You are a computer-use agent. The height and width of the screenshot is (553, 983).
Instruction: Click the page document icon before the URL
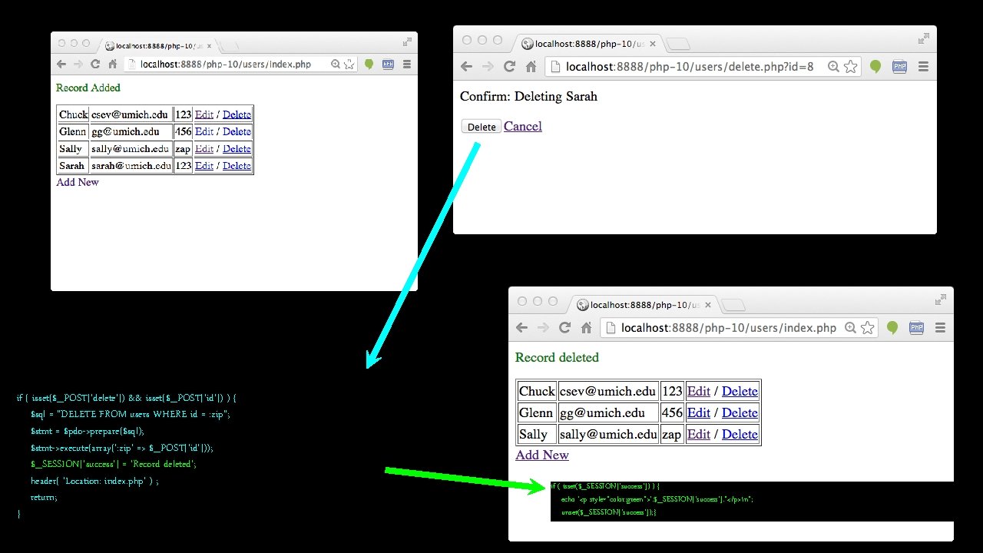(x=555, y=67)
